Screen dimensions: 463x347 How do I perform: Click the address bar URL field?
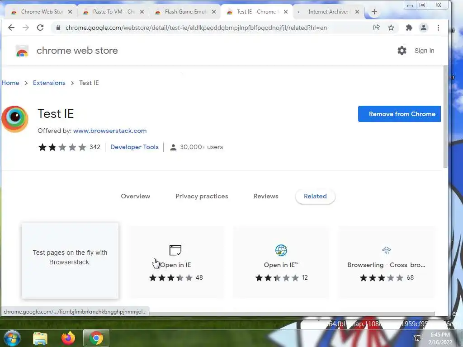(196, 28)
